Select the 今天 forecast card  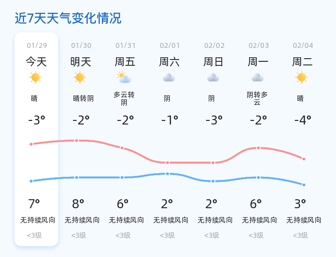pyautogui.click(x=36, y=139)
